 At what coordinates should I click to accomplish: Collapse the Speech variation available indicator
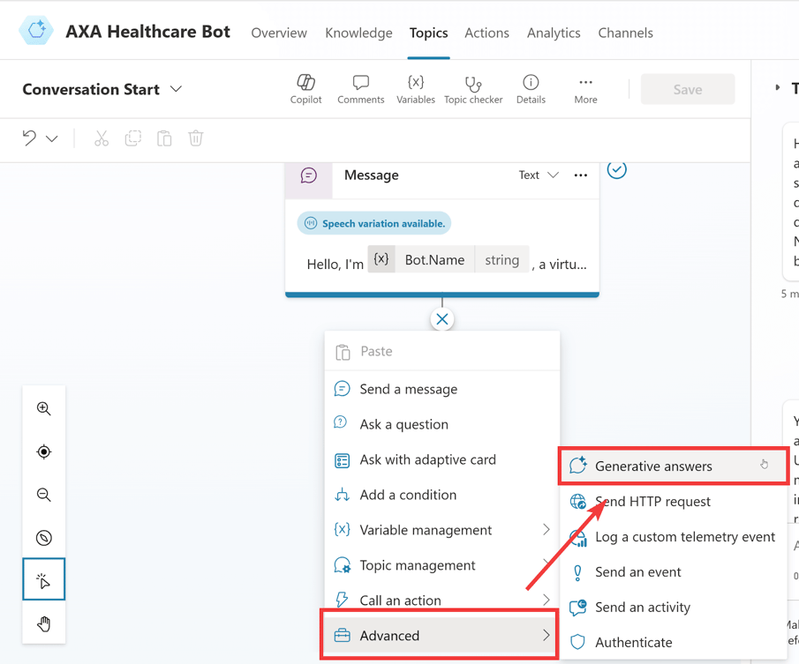[373, 223]
